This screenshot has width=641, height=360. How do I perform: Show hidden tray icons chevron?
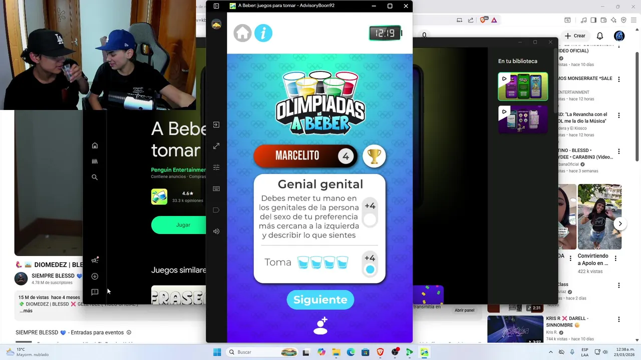point(551,352)
